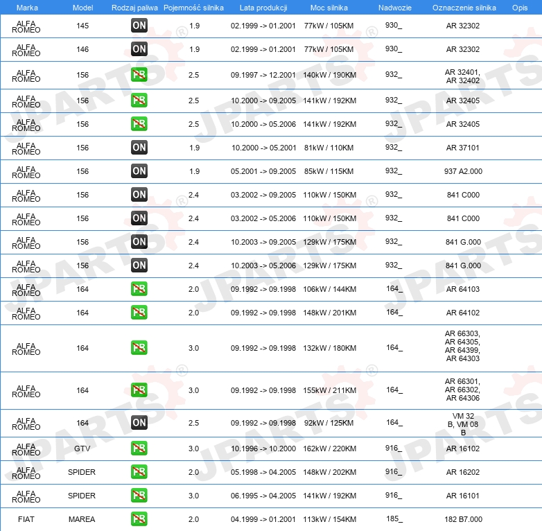Click the Opis column header
The height and width of the screenshot is (531, 542).
[x=520, y=8]
